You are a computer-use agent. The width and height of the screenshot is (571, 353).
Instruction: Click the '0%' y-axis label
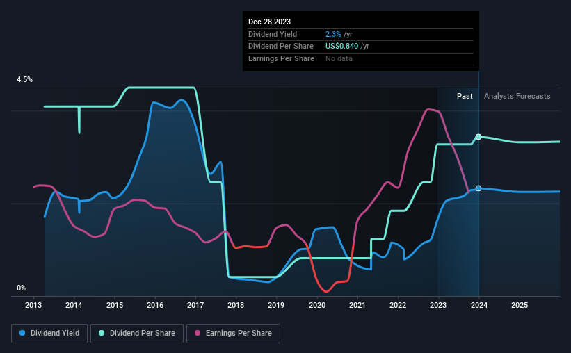coord(22,288)
